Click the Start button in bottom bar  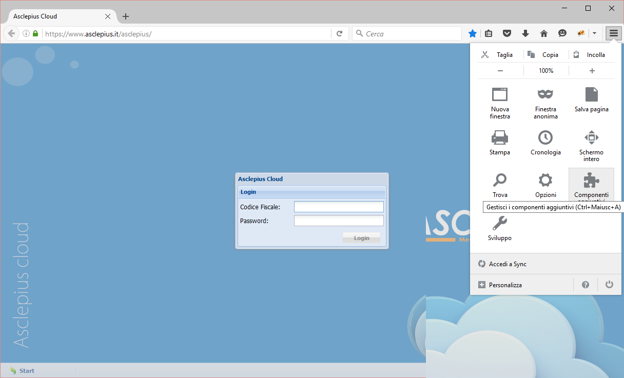pyautogui.click(x=22, y=370)
